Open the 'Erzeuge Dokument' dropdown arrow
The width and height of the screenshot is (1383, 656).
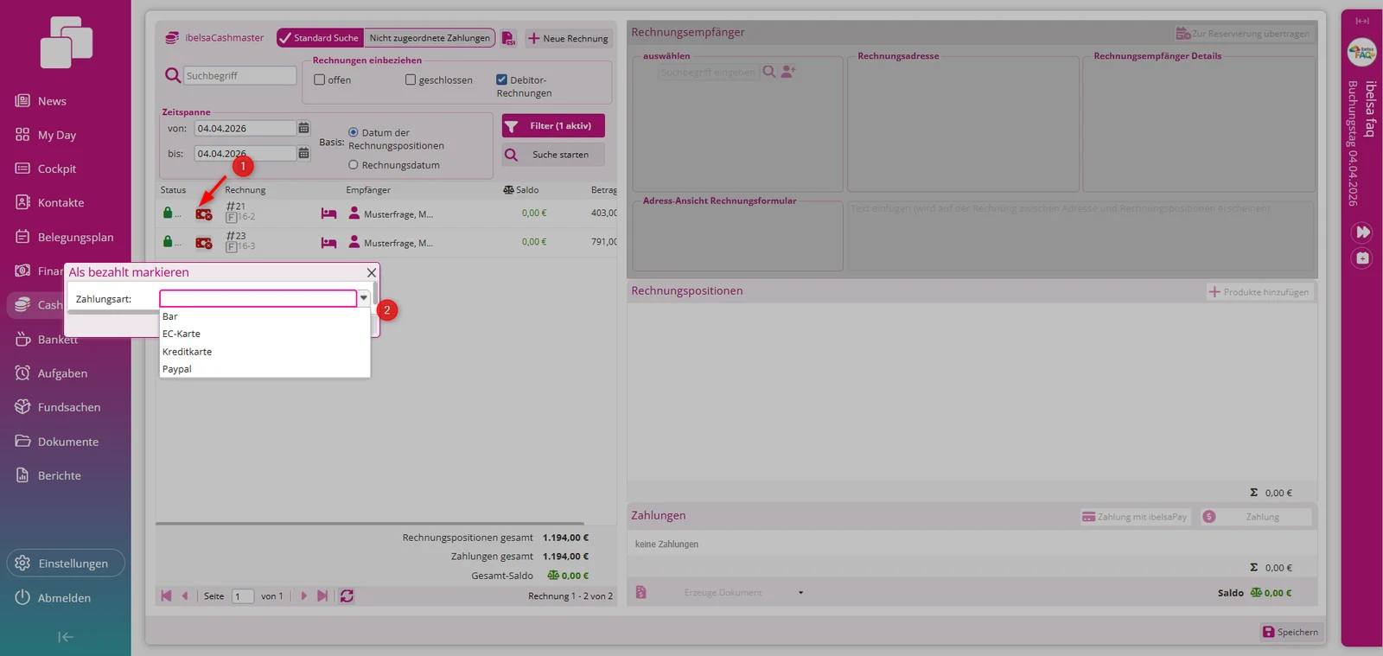coord(800,593)
